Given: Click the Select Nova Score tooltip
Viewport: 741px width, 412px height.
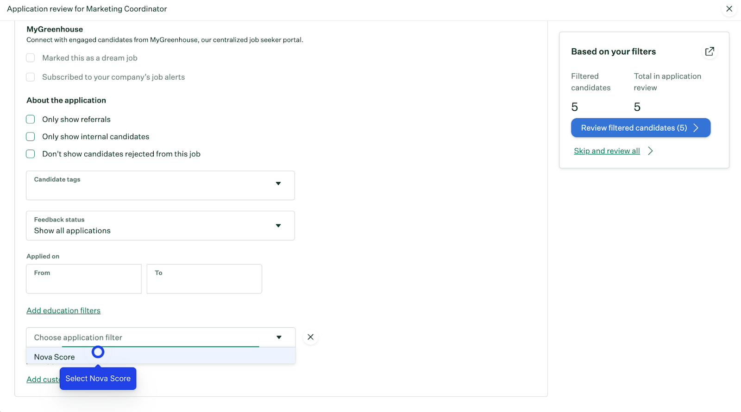Looking at the screenshot, I should [98, 379].
